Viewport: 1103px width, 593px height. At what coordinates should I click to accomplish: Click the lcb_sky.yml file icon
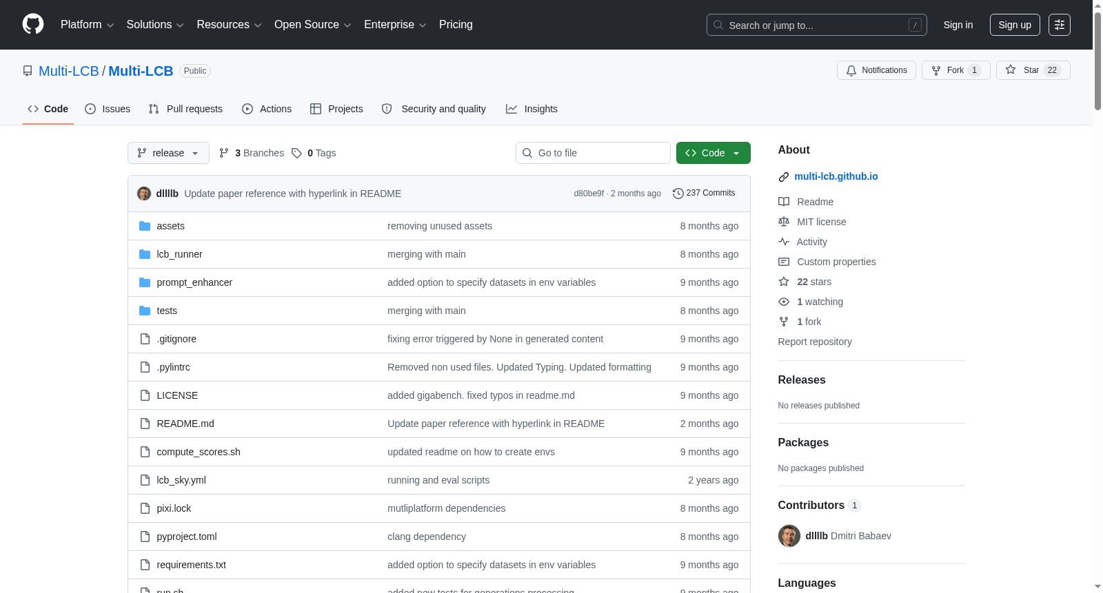(x=145, y=480)
